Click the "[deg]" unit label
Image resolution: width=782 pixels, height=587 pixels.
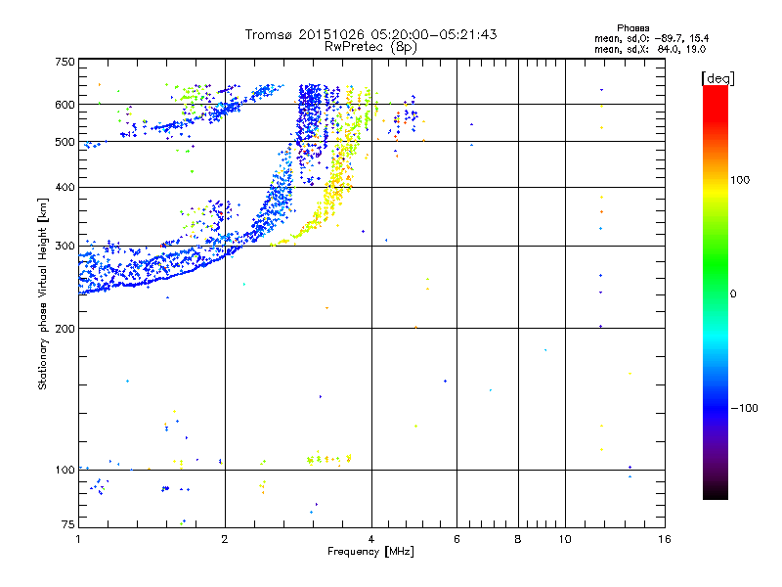[717, 78]
